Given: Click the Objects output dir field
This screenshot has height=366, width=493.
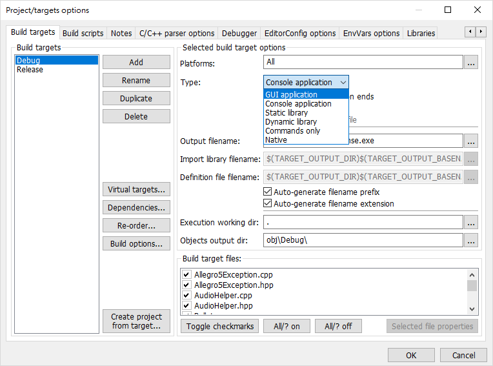Looking at the screenshot, I should point(363,240).
